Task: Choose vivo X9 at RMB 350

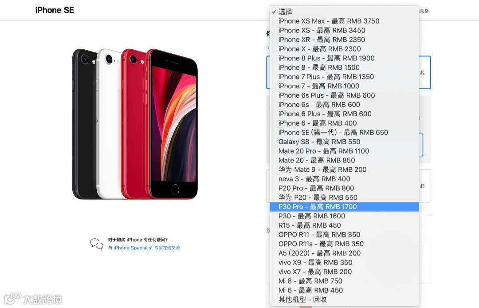Action: tap(344, 262)
